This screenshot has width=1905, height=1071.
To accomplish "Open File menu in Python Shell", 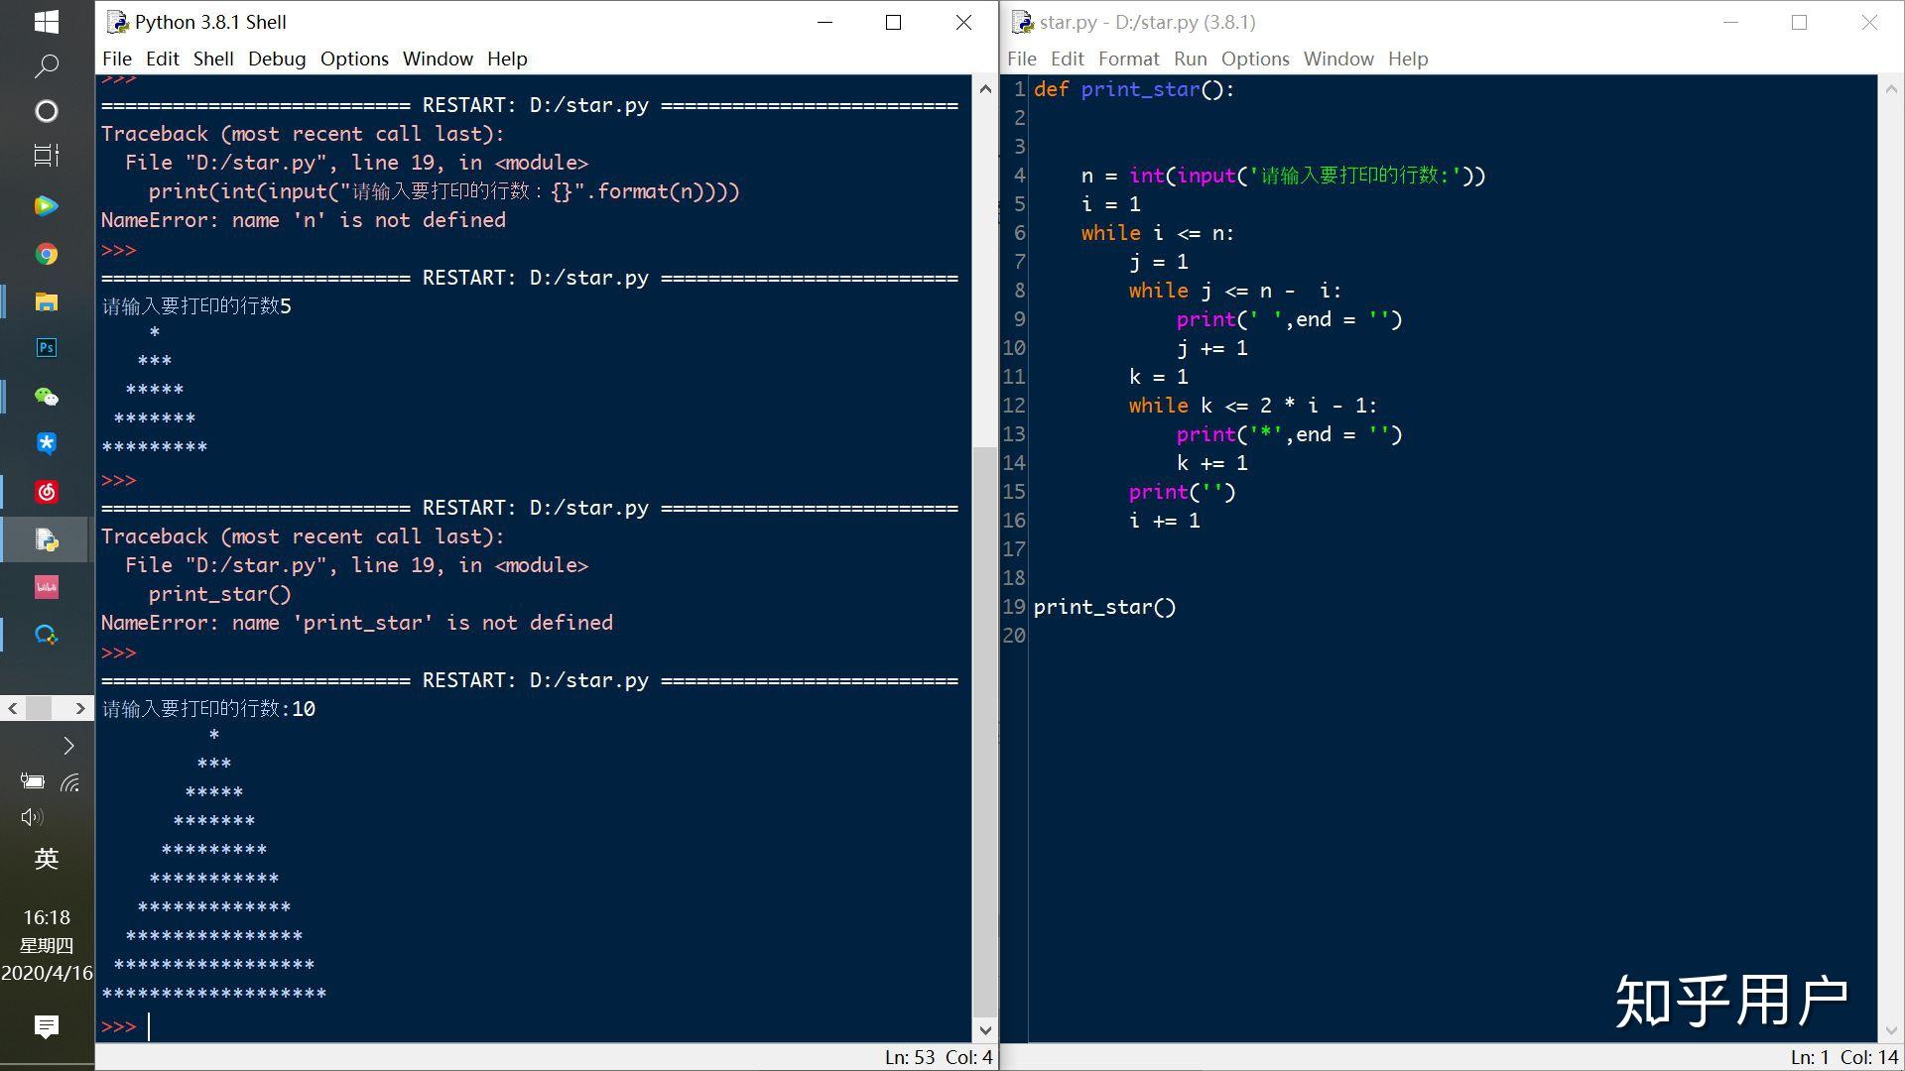I will coord(117,59).
